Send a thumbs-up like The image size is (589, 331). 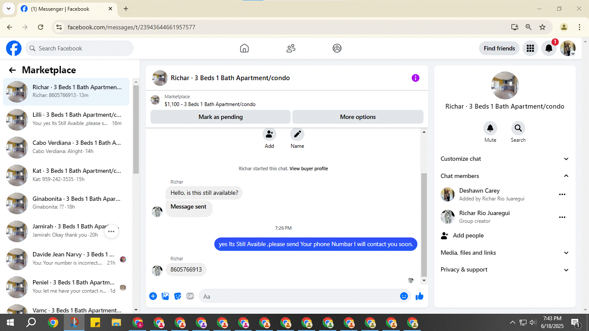pyautogui.click(x=420, y=296)
